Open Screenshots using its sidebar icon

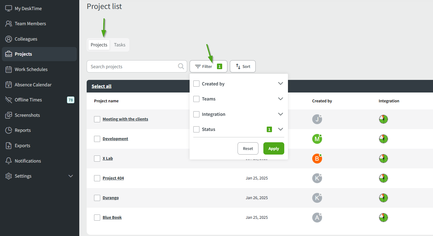pyautogui.click(x=9, y=115)
